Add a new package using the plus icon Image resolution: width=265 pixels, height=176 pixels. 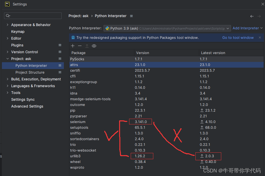tap(73, 46)
